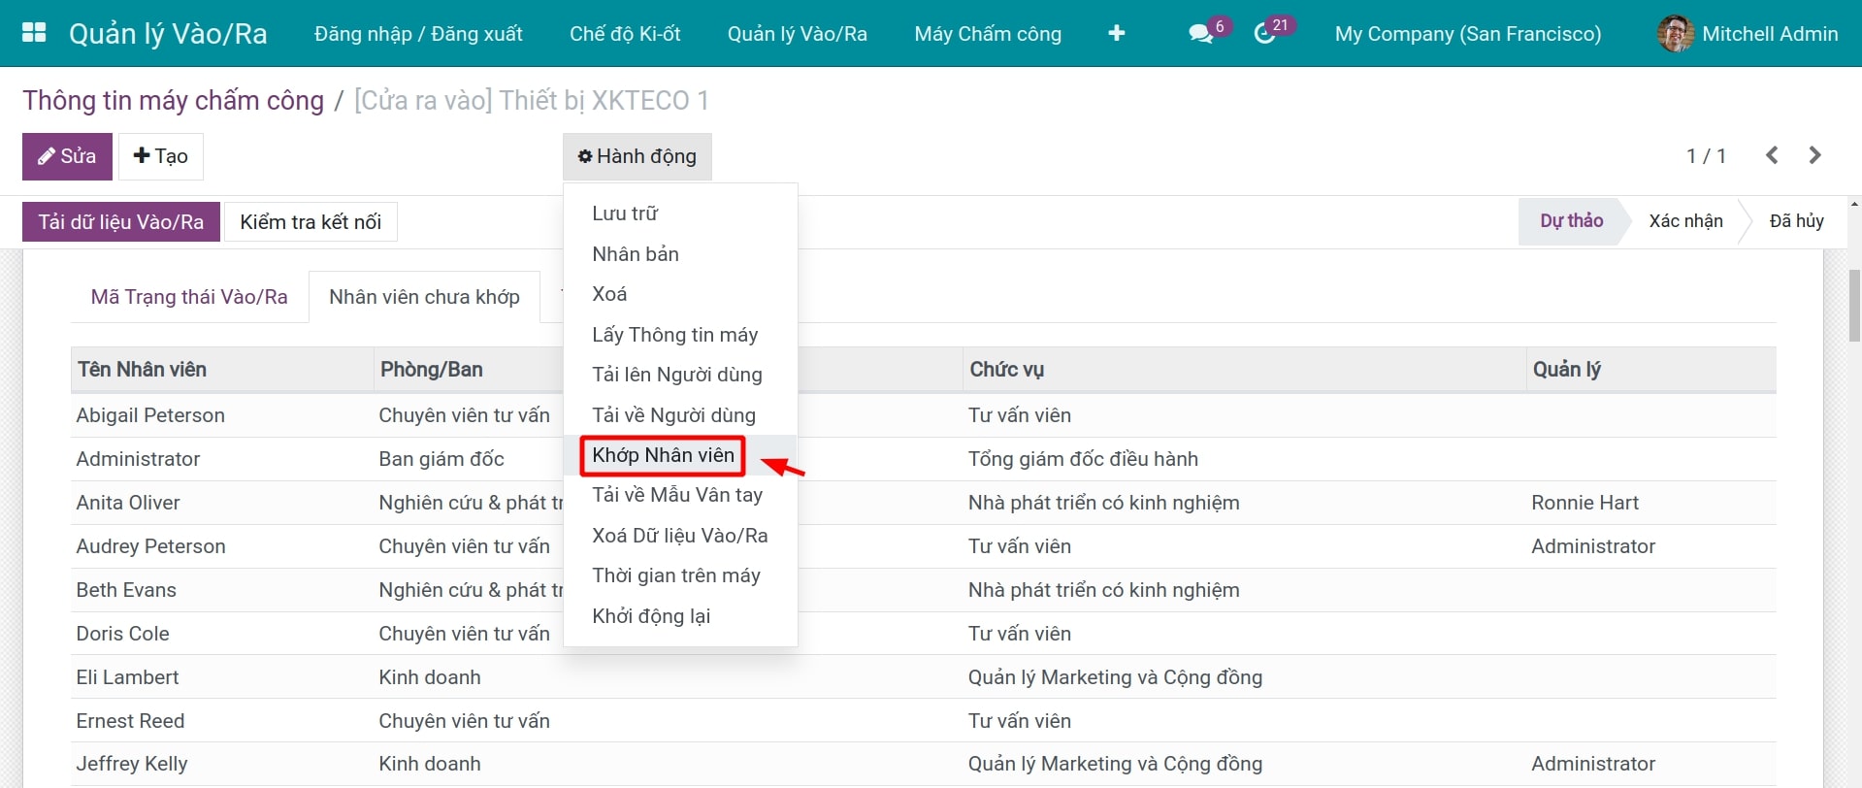Screen dimensions: 1862x788
Task: Choose Nhân bản from action menu
Action: 680,253
